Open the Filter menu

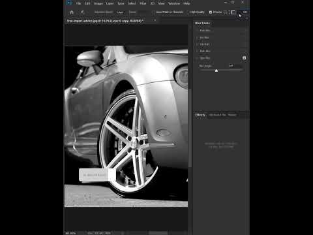click(x=143, y=3)
